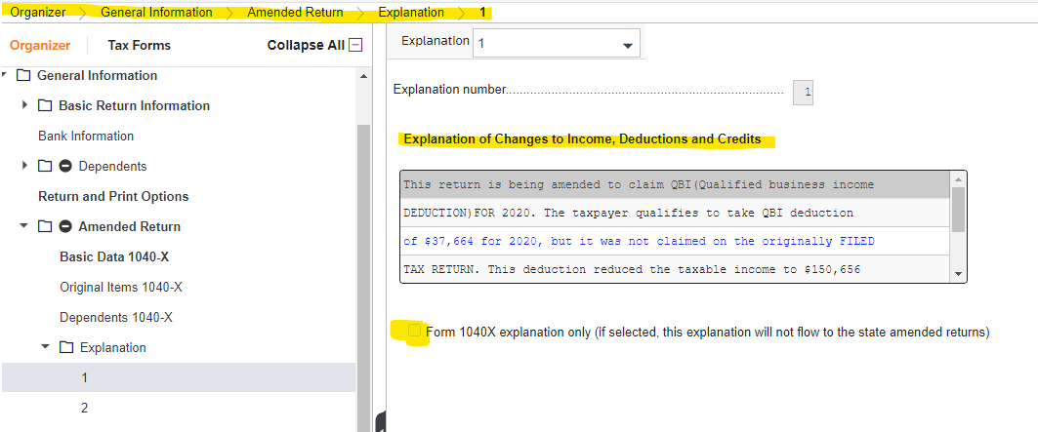
Task: Switch to the Tax Forms tab
Action: (139, 45)
